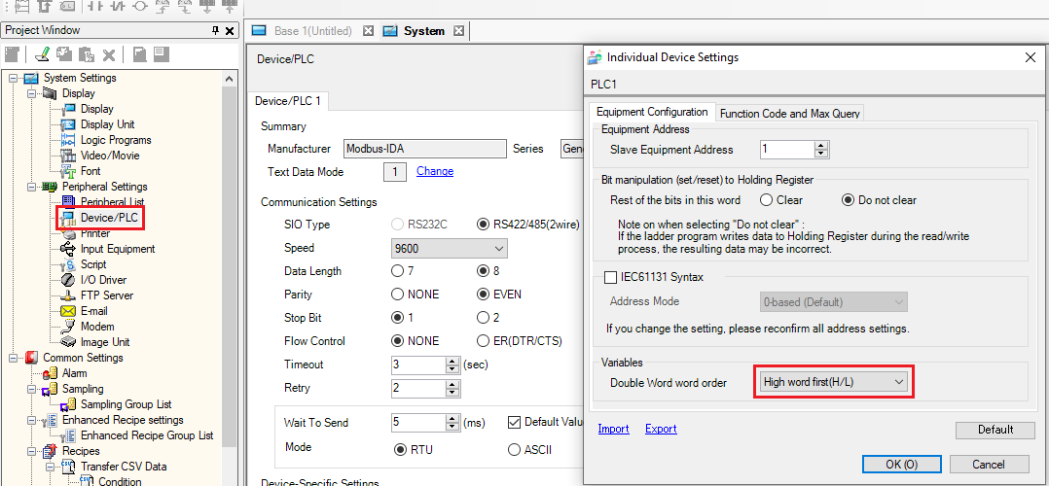Viewport: 1049px width, 486px height.
Task: Select the Equipment Configuration tab
Action: coord(652,113)
